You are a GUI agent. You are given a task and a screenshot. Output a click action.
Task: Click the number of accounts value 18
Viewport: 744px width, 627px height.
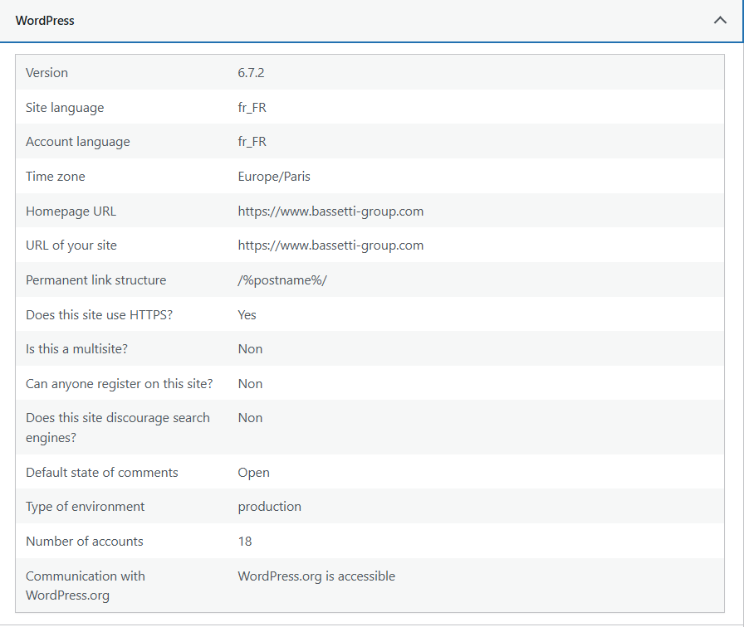click(x=245, y=542)
